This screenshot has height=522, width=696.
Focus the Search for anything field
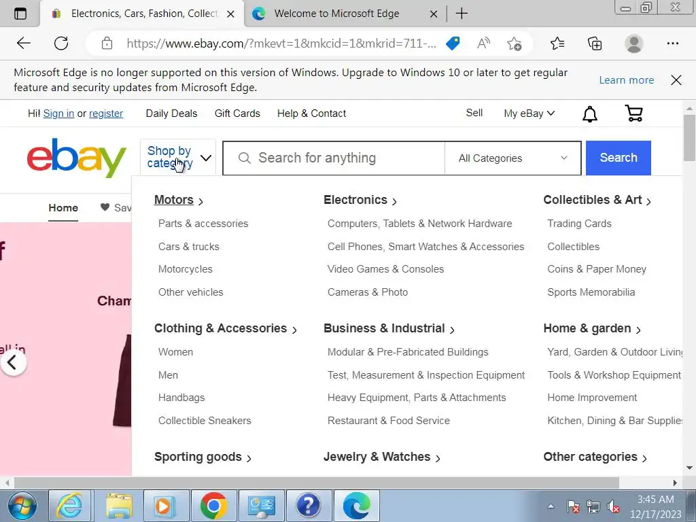[x=334, y=158]
